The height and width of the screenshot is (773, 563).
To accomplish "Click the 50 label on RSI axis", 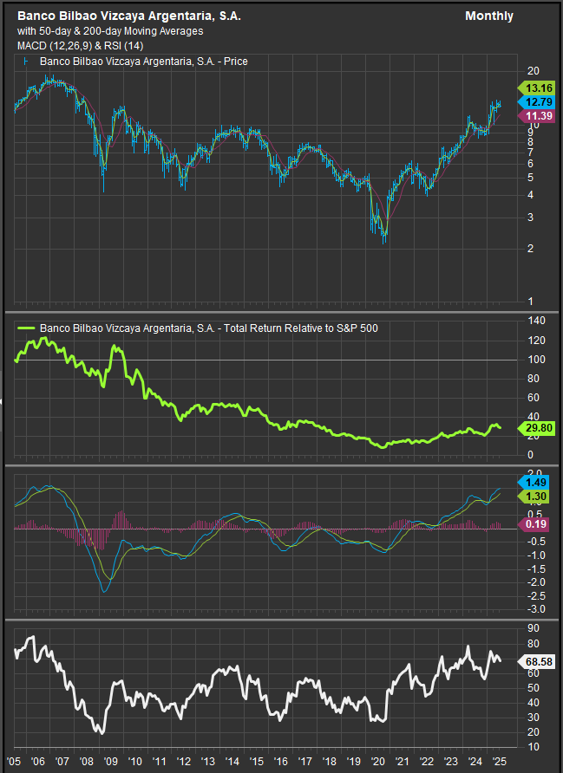I will tap(533, 688).
